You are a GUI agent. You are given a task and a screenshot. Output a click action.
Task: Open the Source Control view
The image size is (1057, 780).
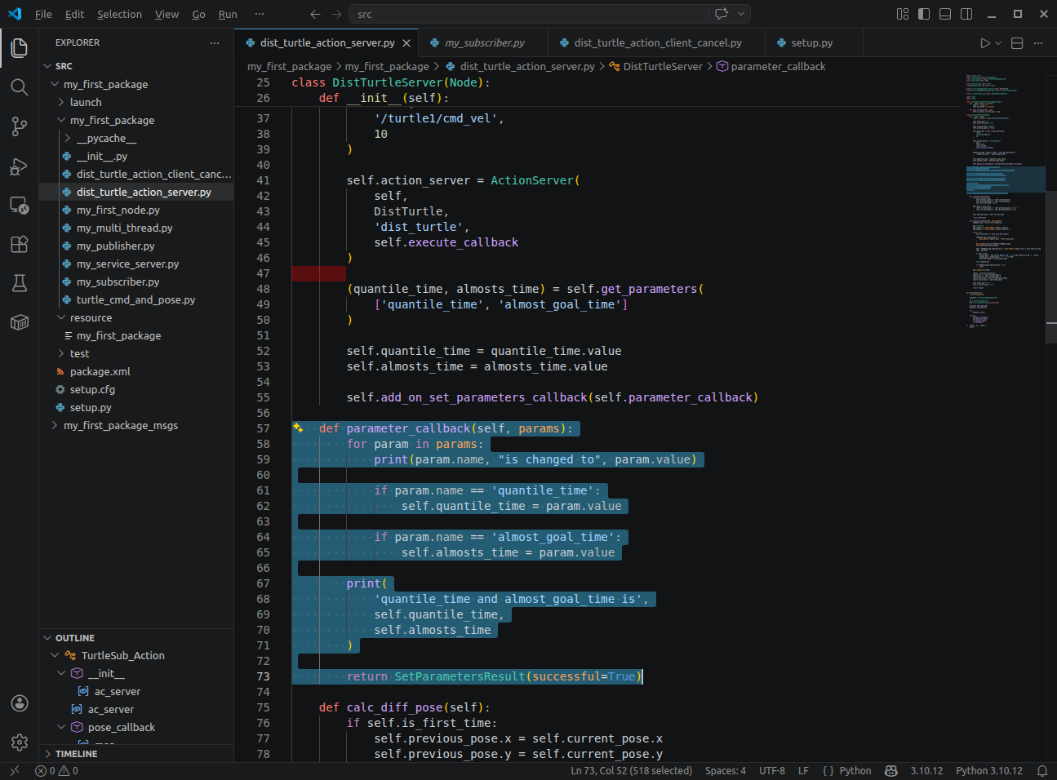click(20, 126)
